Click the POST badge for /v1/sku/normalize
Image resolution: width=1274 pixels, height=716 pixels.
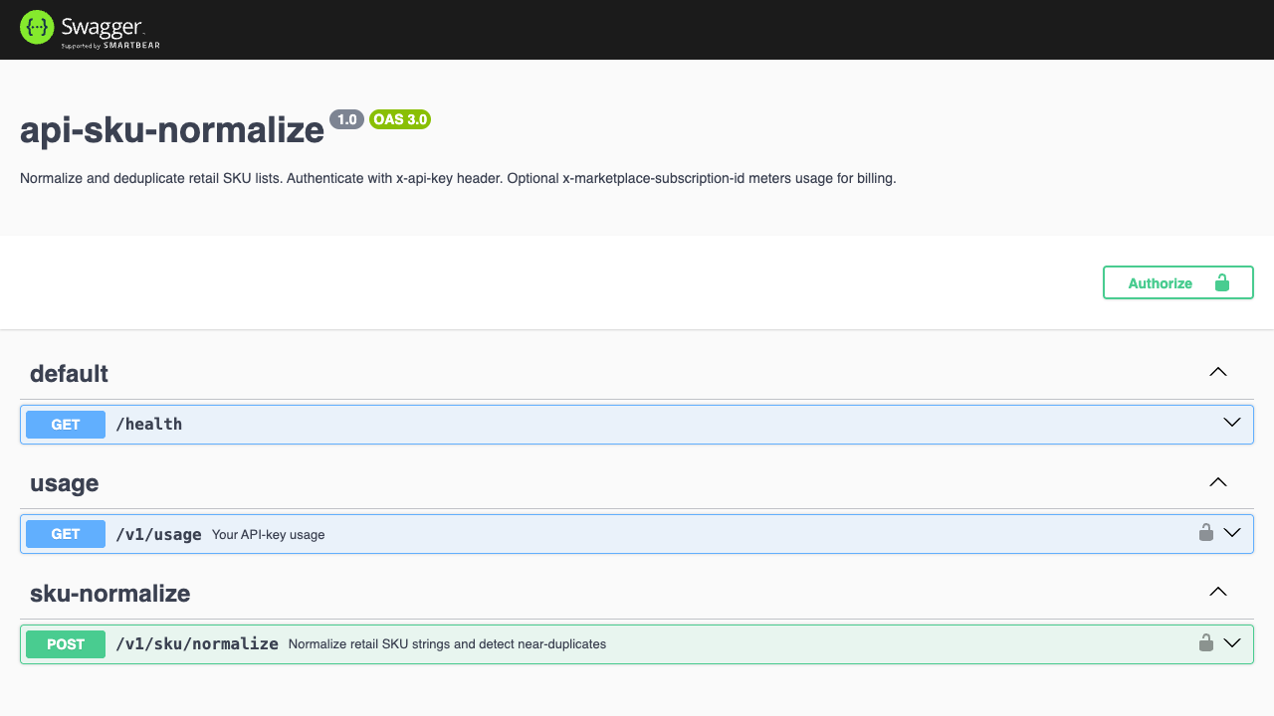[x=66, y=644]
